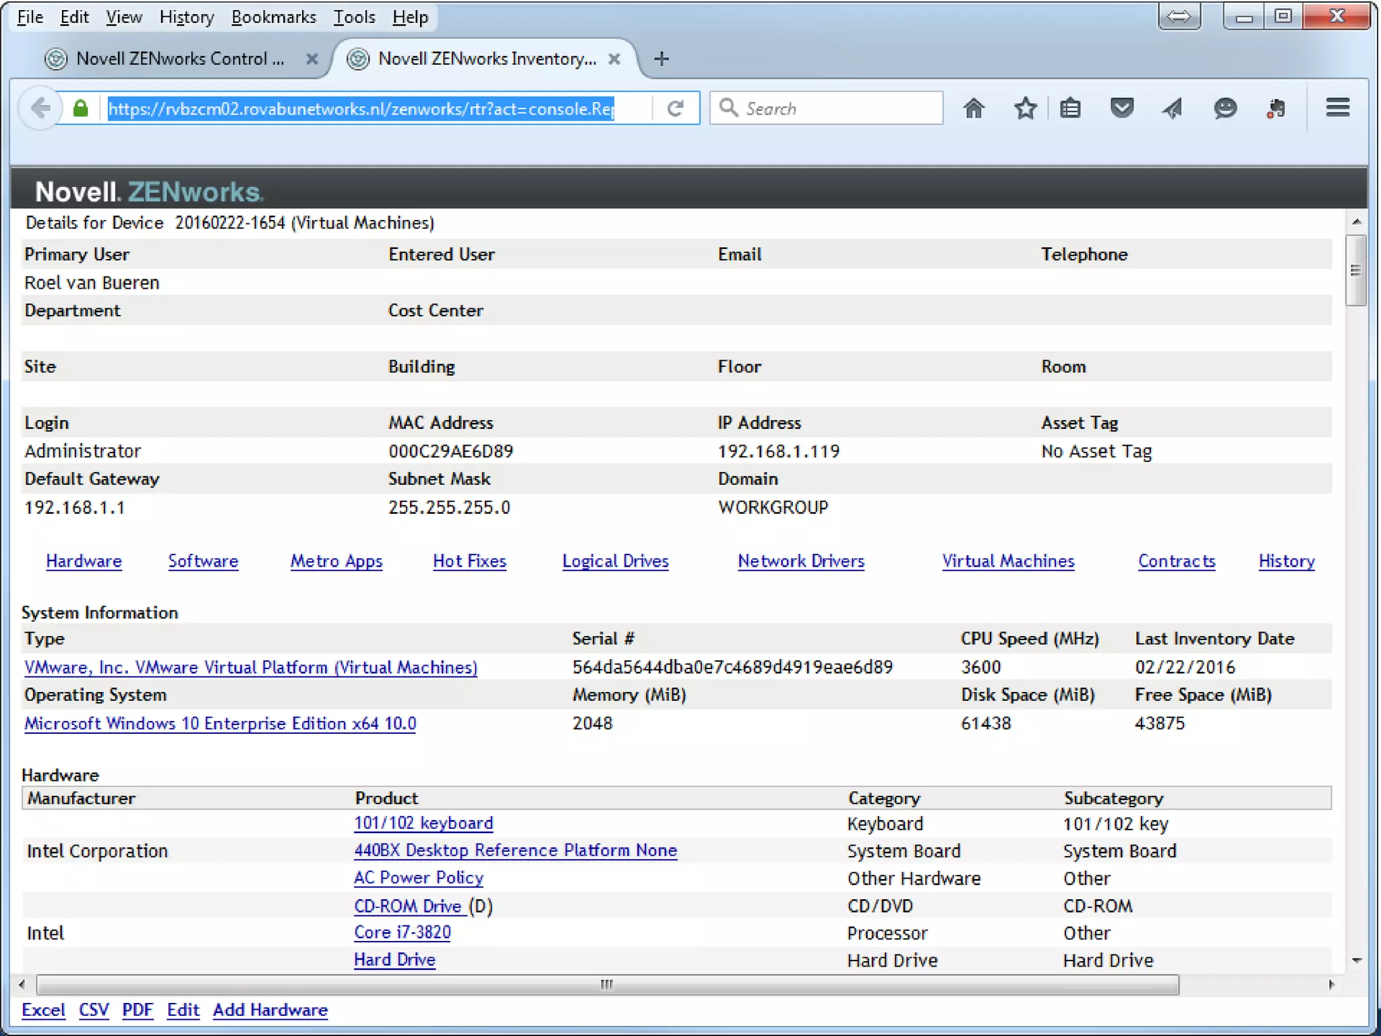Jump to the Software section link
The height and width of the screenshot is (1036, 1381).
[203, 561]
